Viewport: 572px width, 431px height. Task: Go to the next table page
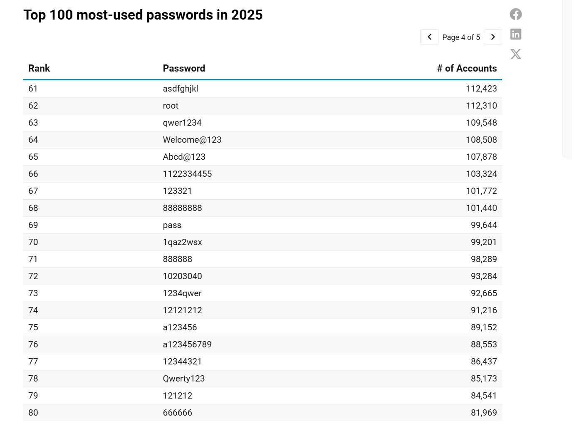tap(493, 37)
